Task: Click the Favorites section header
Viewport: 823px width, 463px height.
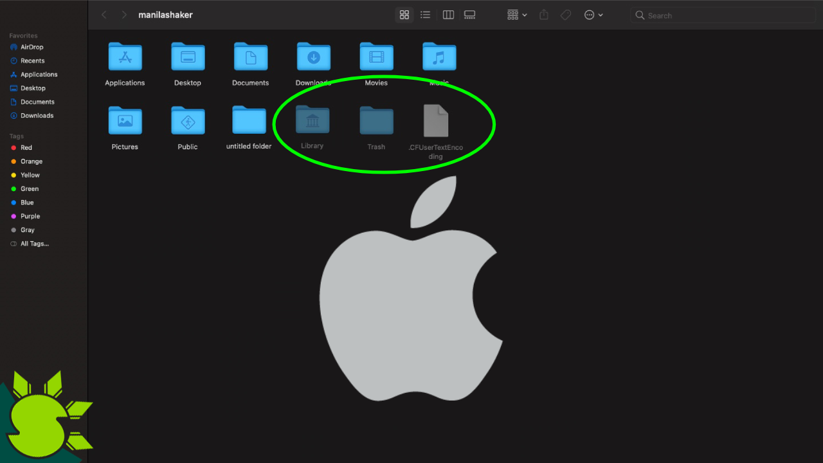Action: pyautogui.click(x=23, y=36)
